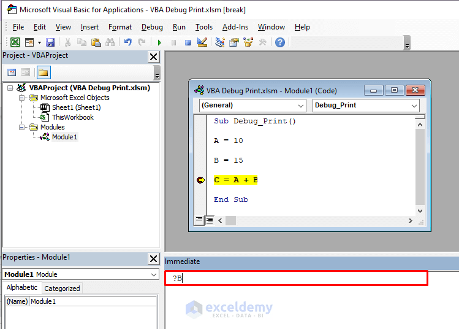Click the code line B = 15
The width and height of the screenshot is (459, 329).
229,160
